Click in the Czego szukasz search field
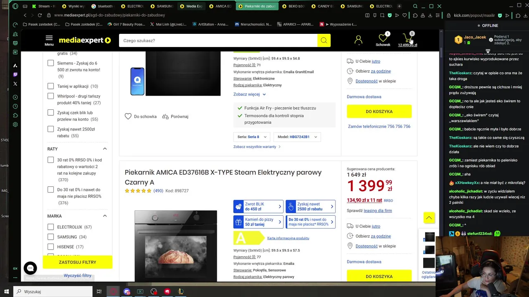 pyautogui.click(x=218, y=40)
